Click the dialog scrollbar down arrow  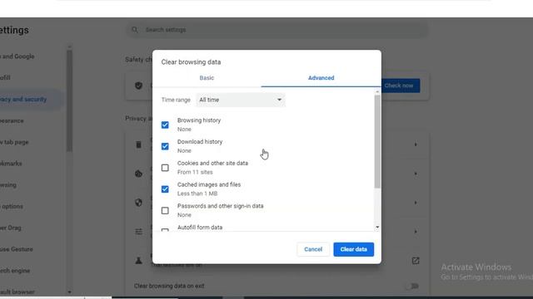377,228
